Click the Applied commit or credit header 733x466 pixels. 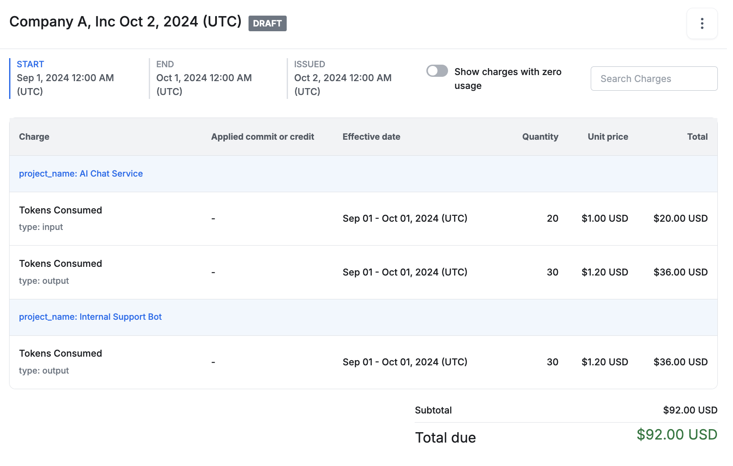[x=262, y=137]
